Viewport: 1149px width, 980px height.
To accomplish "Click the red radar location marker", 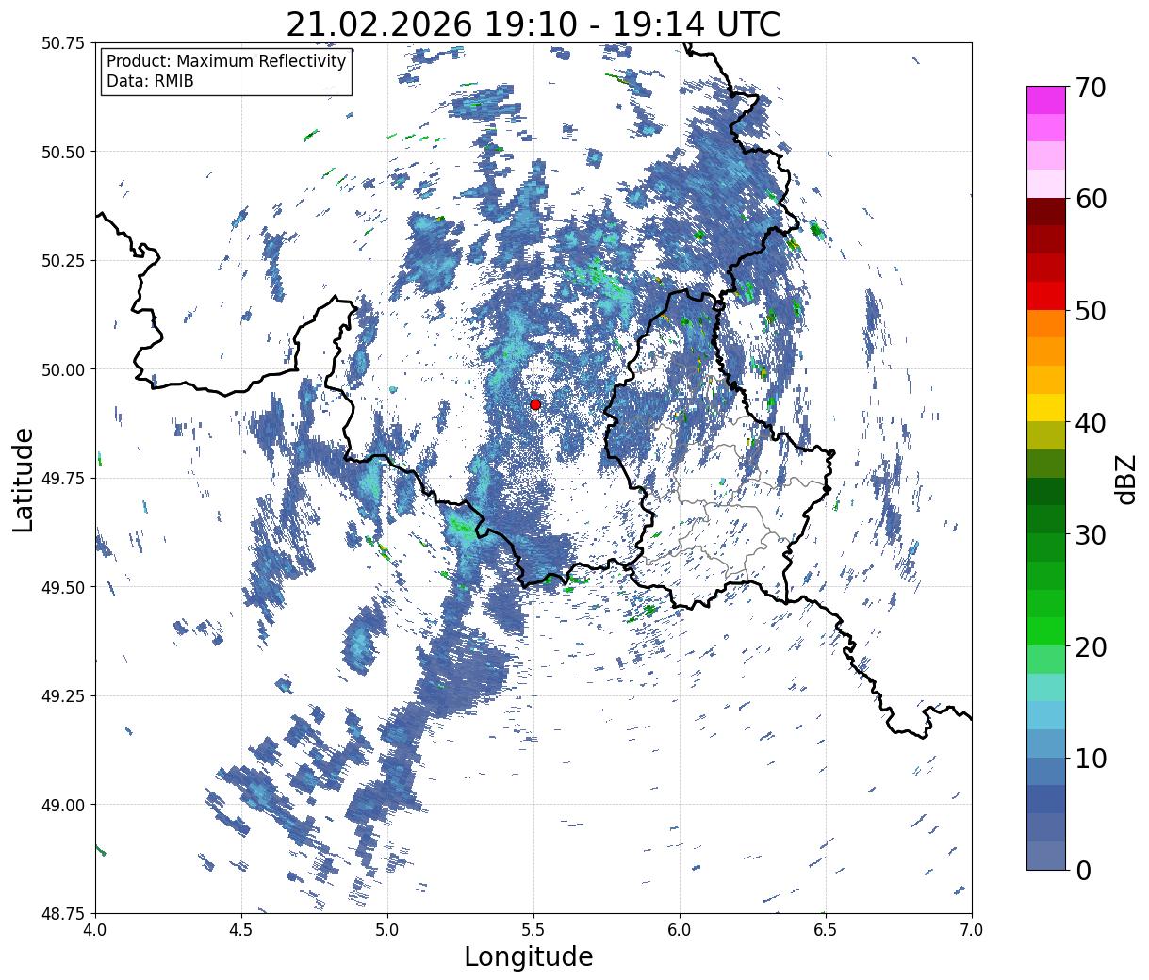I will tap(535, 404).
